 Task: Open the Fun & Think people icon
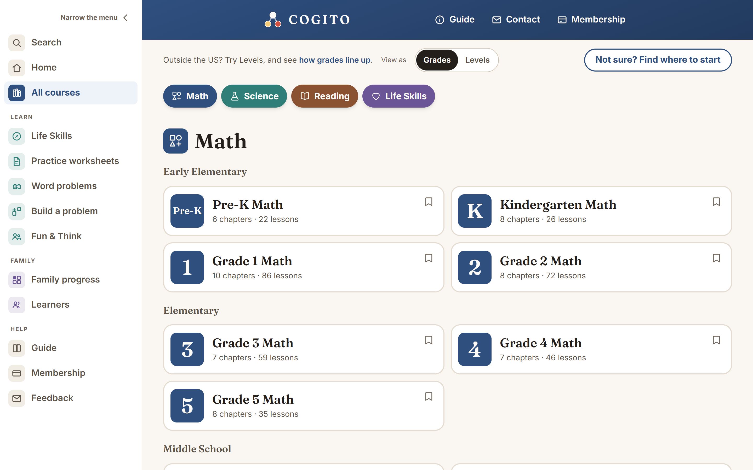coord(17,237)
